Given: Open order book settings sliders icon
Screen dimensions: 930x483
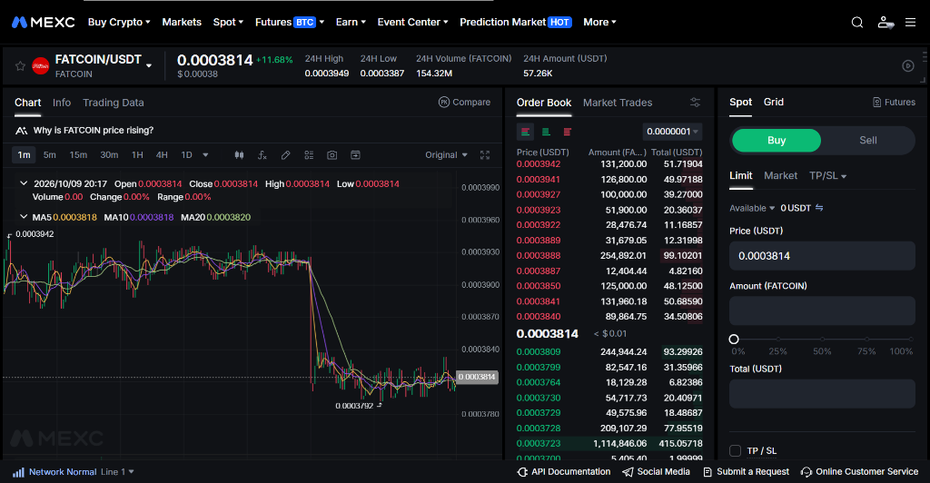Looking at the screenshot, I should [x=695, y=102].
